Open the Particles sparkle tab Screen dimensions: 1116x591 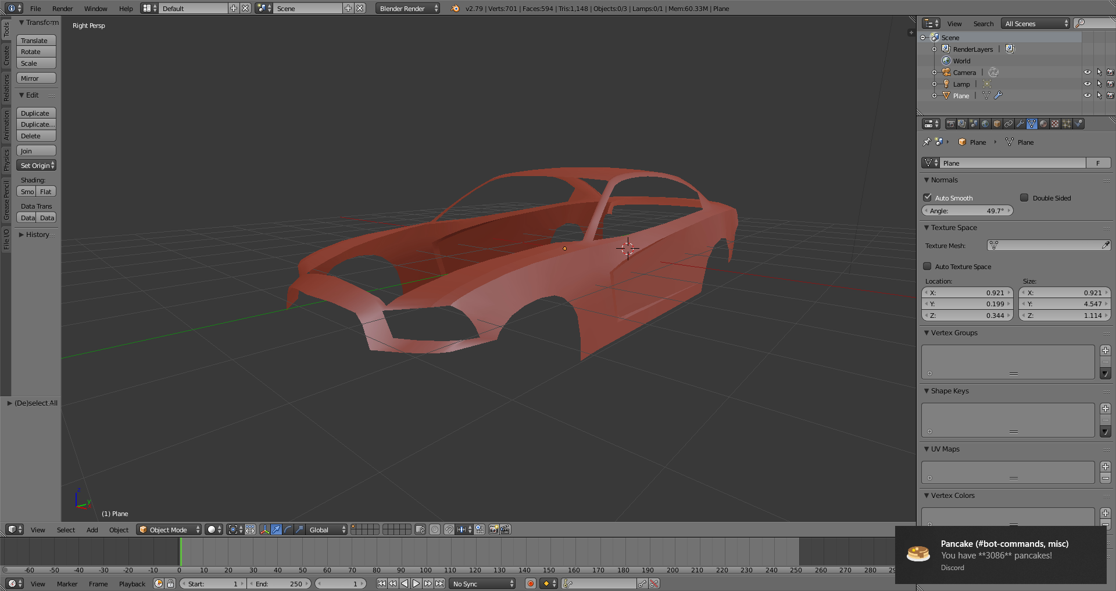click(x=1067, y=124)
